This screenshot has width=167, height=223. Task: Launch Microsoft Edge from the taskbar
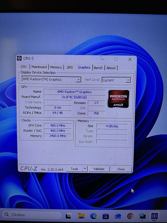point(94,216)
